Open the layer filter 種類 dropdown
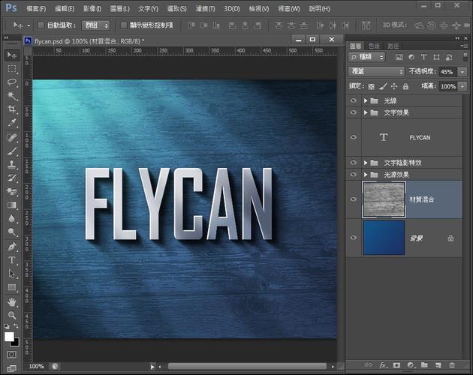 [x=367, y=57]
